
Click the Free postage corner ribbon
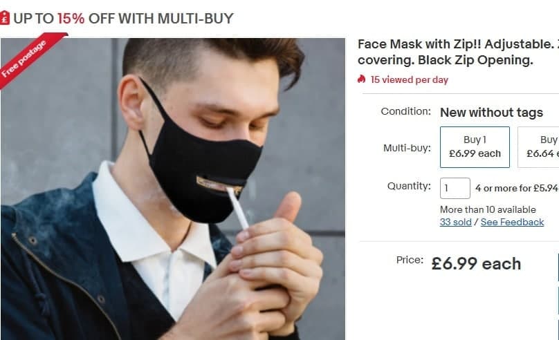tap(24, 59)
